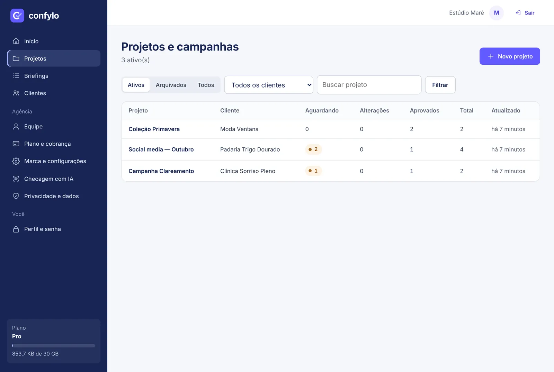Click the M user avatar
554x372 pixels.
click(497, 13)
